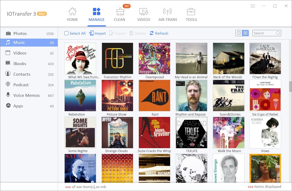292x191 pixels.
Task: Open the TEKLIFE album thumbnail
Action: (x=191, y=133)
